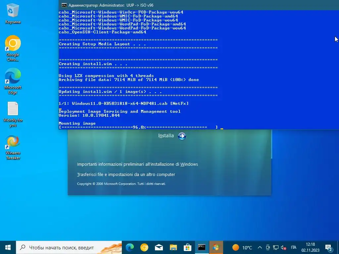This screenshot has width=339, height=254.
Task: Open Microsoft Store from the taskbar
Action: tap(187, 247)
